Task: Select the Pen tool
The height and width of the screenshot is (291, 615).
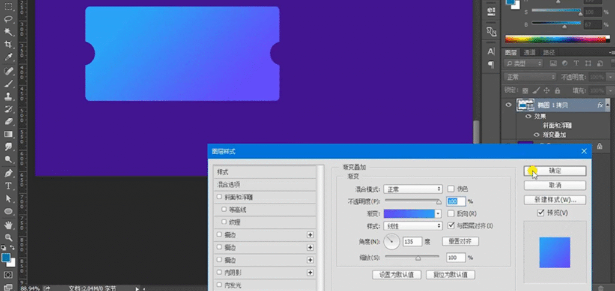Action: point(8,173)
